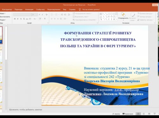Justify text alignment
Image resolution: width=159 pixels, height=118 pixels.
tap(61, 19)
